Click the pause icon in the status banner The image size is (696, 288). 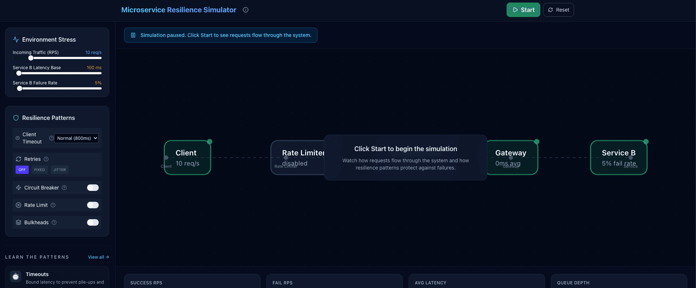point(133,35)
